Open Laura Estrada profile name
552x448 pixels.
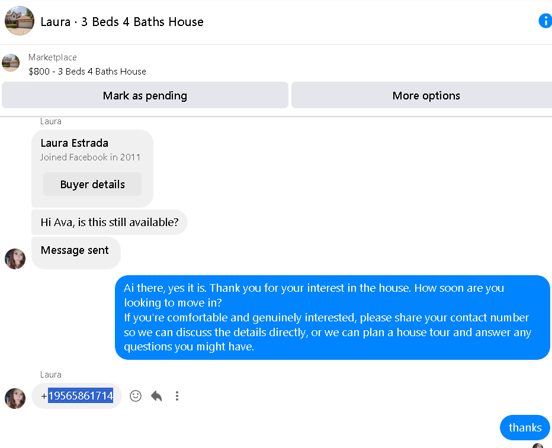pos(74,143)
